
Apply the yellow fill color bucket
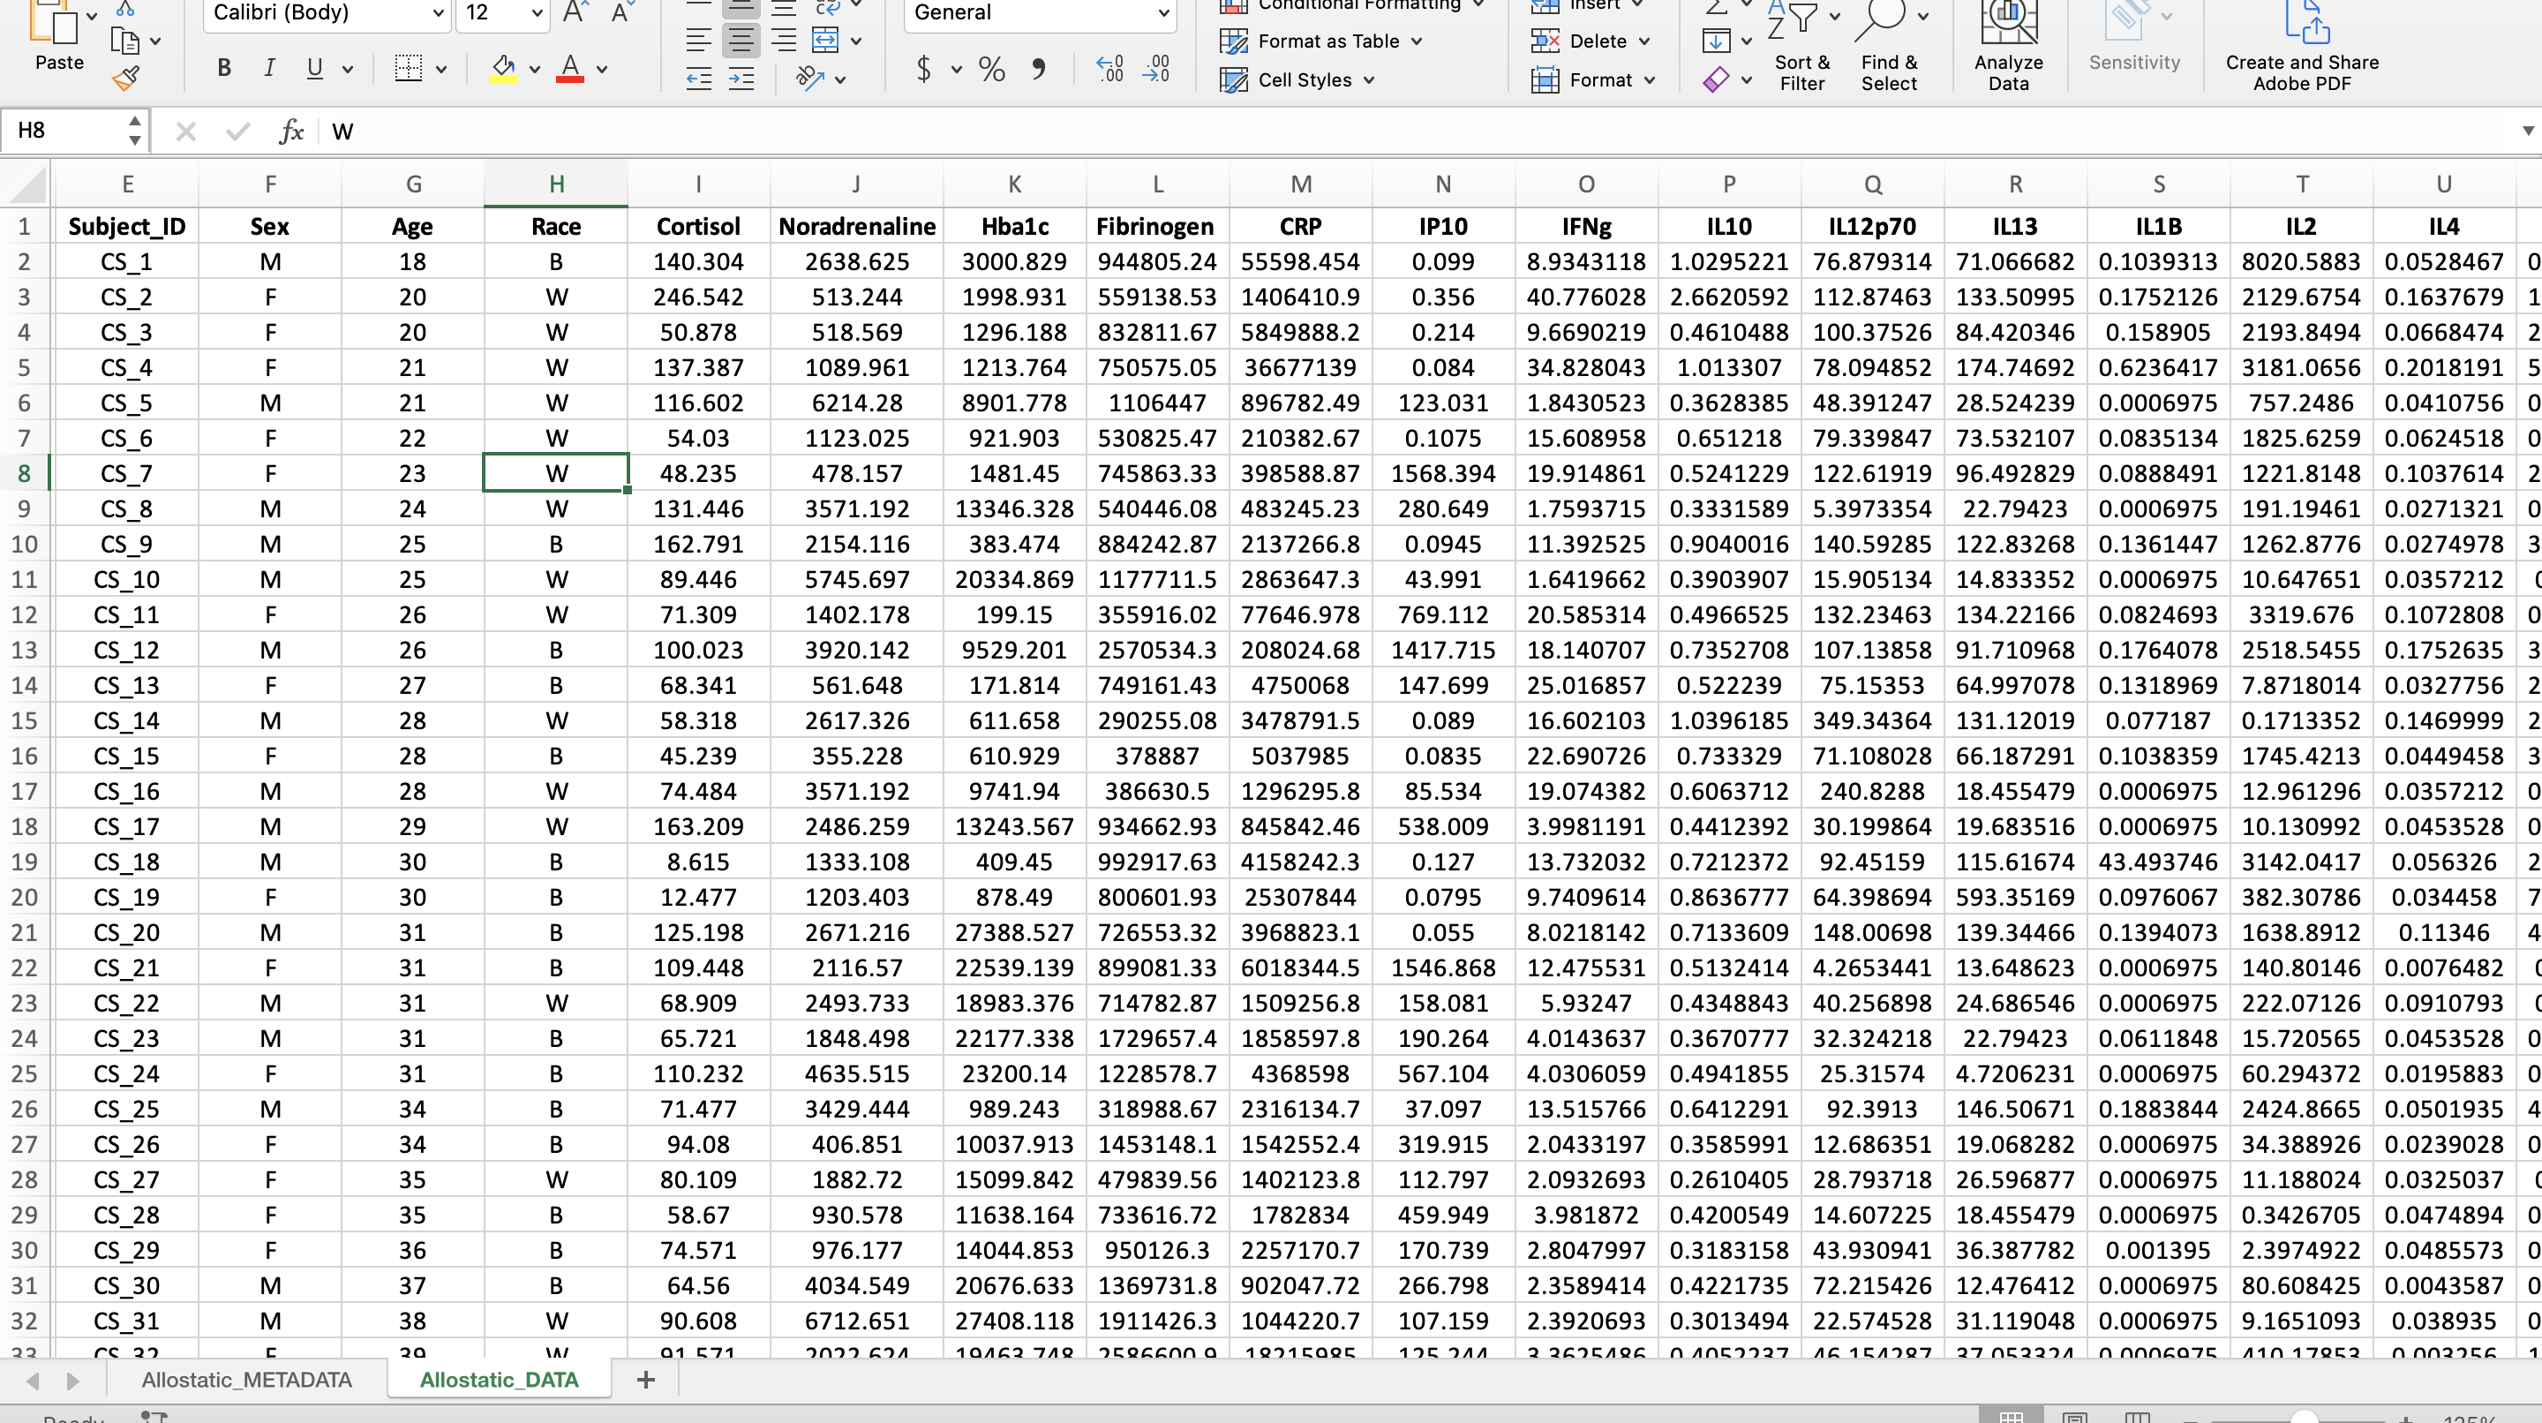click(503, 68)
